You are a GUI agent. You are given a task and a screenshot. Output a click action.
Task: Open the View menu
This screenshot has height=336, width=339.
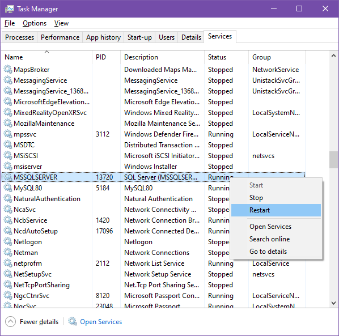(x=61, y=23)
